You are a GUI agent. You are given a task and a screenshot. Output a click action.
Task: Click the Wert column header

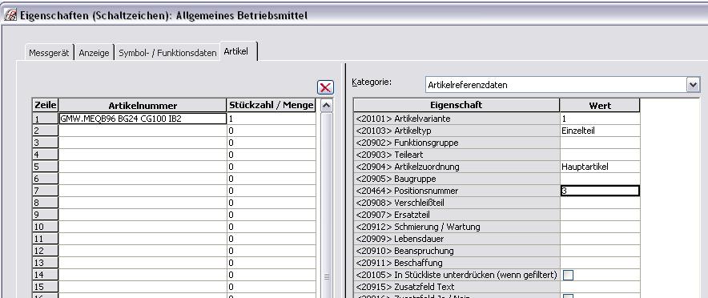(600, 106)
